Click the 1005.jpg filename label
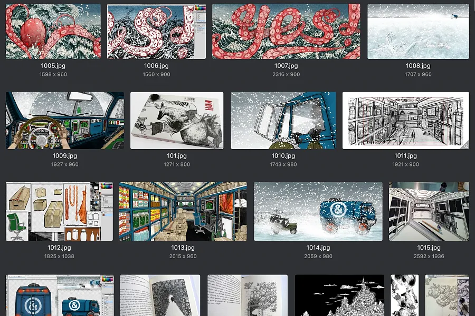 [x=53, y=66]
